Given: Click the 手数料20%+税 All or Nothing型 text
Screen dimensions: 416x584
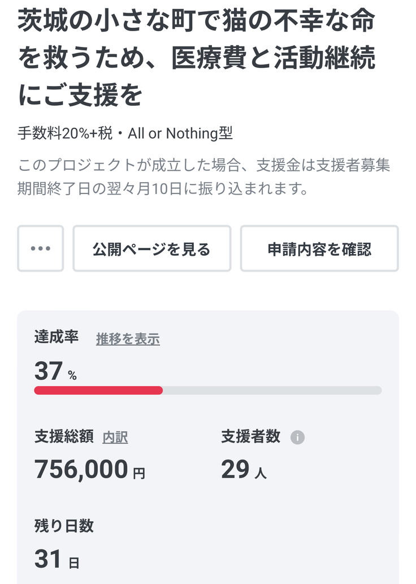Looking at the screenshot, I should (x=125, y=134).
